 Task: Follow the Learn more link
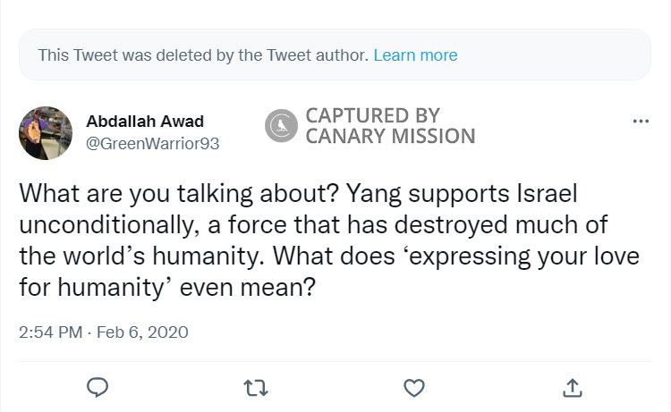point(415,55)
